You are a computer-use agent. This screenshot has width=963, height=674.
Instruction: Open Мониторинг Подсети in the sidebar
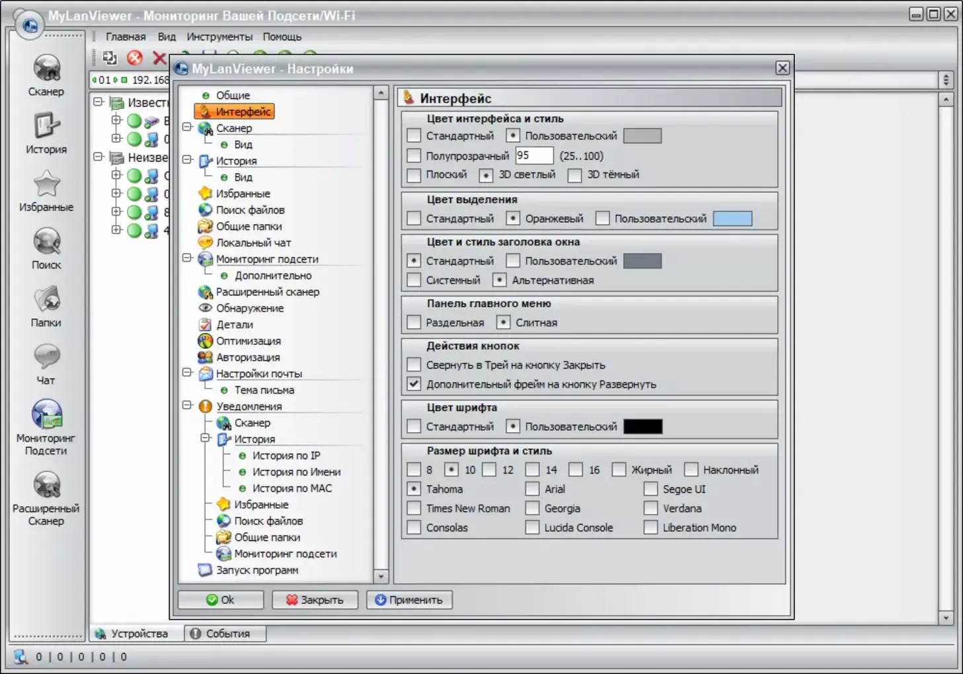(46, 415)
